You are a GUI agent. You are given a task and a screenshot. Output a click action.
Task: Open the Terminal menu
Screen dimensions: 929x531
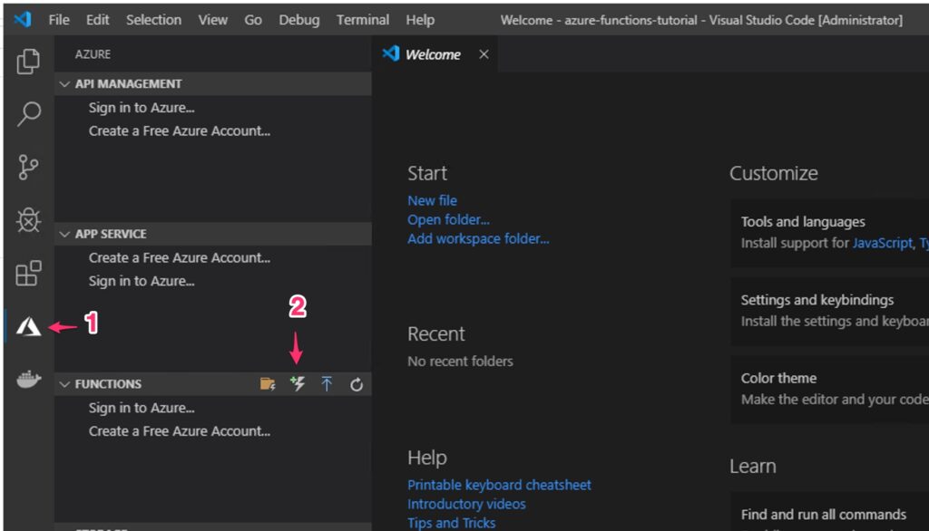tap(363, 19)
